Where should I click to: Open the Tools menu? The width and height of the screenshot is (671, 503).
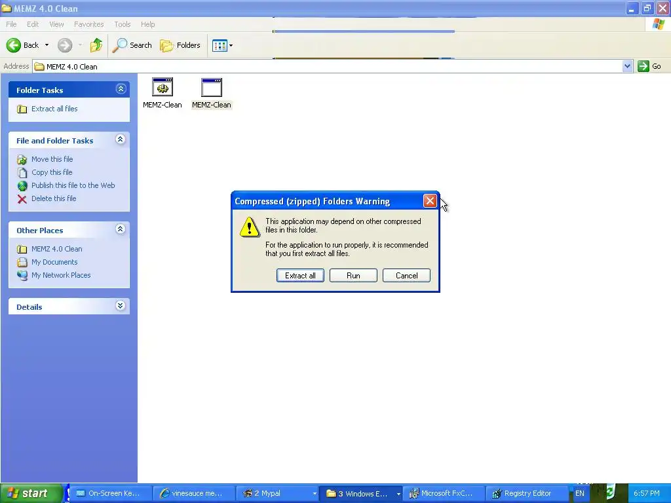(122, 24)
